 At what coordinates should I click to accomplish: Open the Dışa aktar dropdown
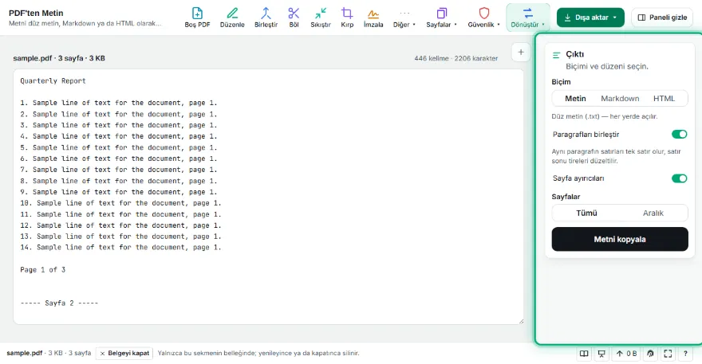pos(590,18)
